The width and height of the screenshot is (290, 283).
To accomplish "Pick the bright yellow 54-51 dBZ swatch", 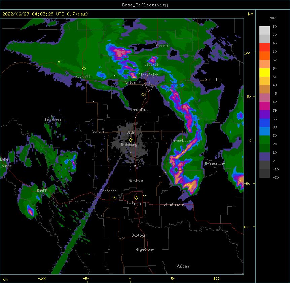I will pyautogui.click(x=264, y=72).
